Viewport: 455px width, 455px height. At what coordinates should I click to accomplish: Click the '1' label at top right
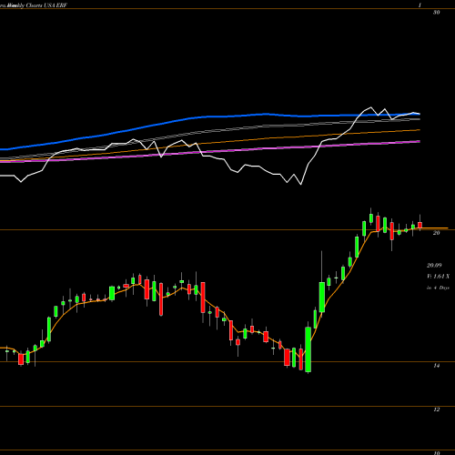point(420,5)
